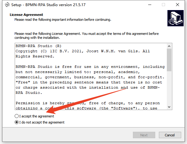Click license scrollbar down arrow
The image size is (187, 144).
pyautogui.click(x=169, y=107)
